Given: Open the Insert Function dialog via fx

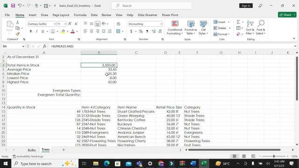Looking at the screenshot, I should (x=44, y=46).
